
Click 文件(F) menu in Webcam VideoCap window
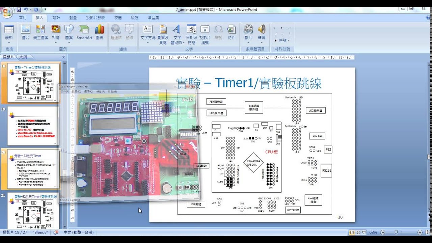(x=64, y=92)
